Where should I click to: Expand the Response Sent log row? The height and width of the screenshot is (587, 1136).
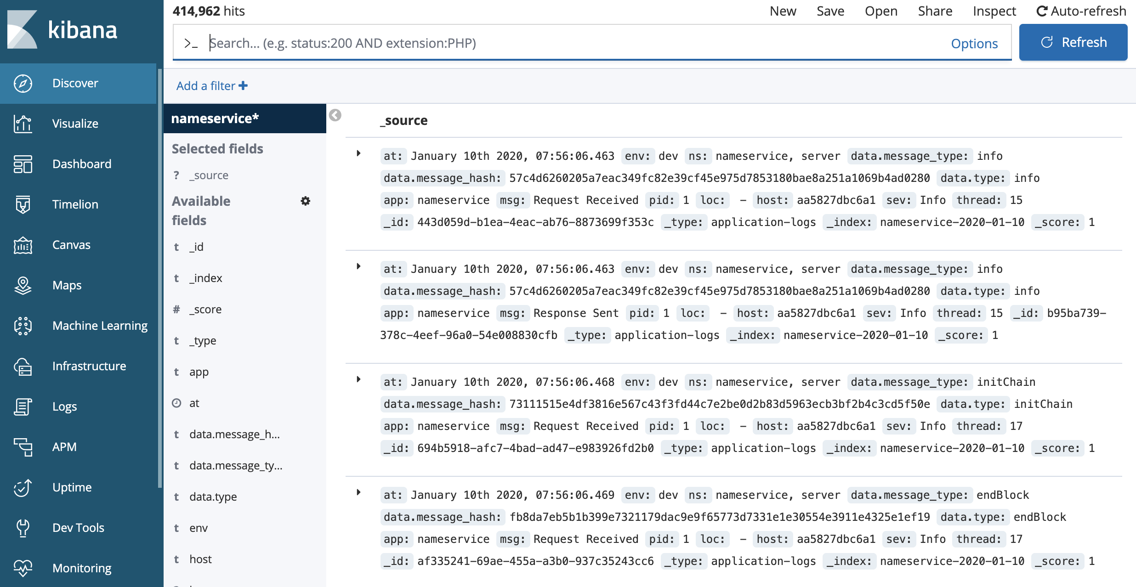point(358,267)
